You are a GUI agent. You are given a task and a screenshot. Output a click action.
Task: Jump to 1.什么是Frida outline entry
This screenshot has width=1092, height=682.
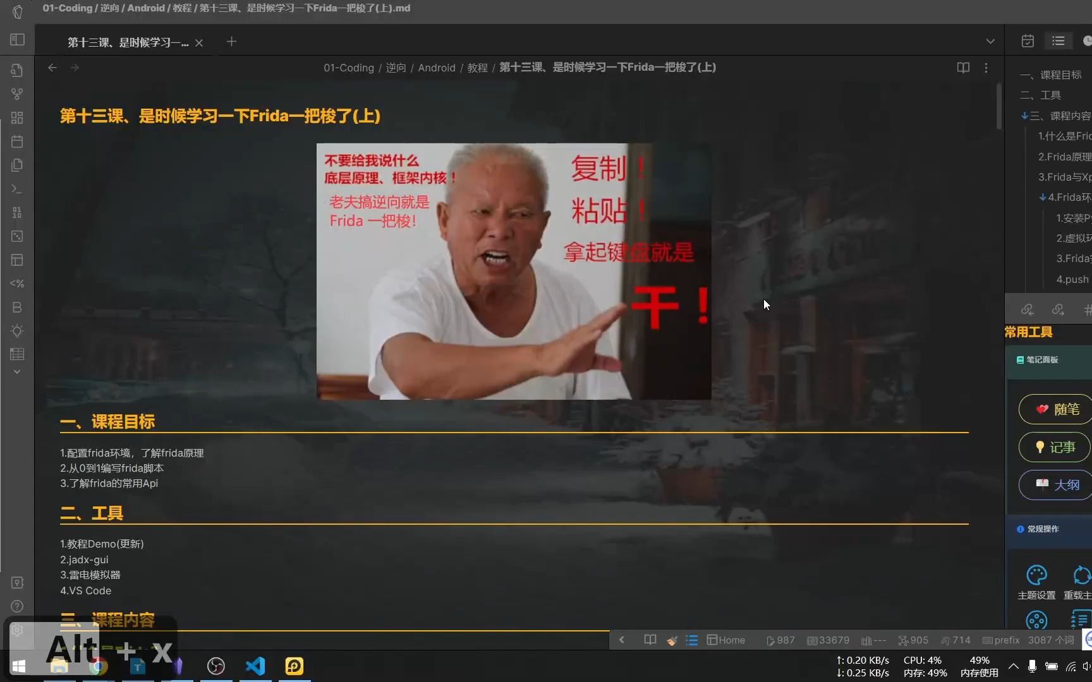click(x=1065, y=136)
